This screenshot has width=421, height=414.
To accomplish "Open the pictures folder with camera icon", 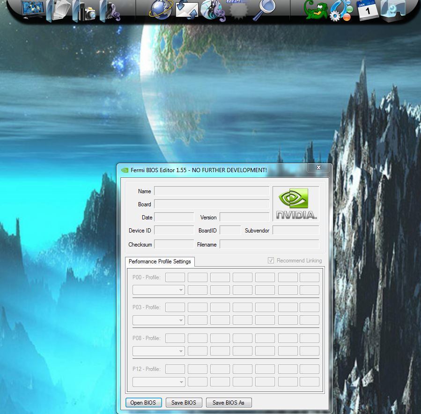I will pos(84,11).
